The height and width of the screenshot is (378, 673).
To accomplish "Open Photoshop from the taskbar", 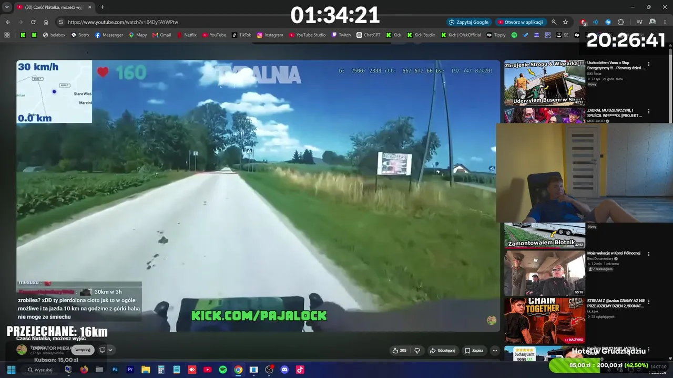I will (115, 370).
